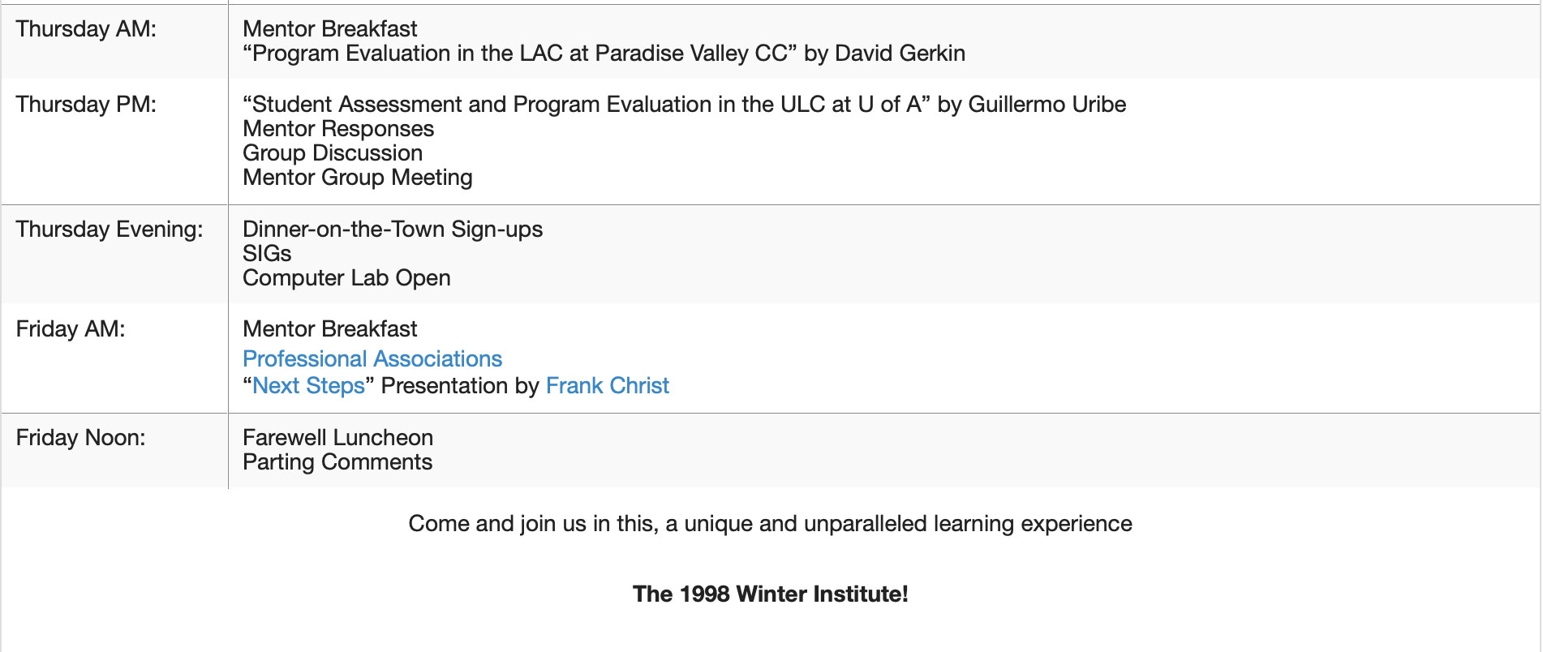Screen dimensions: 1543x652
Task: Click the 'Come and join us' sentence
Action: point(770,524)
